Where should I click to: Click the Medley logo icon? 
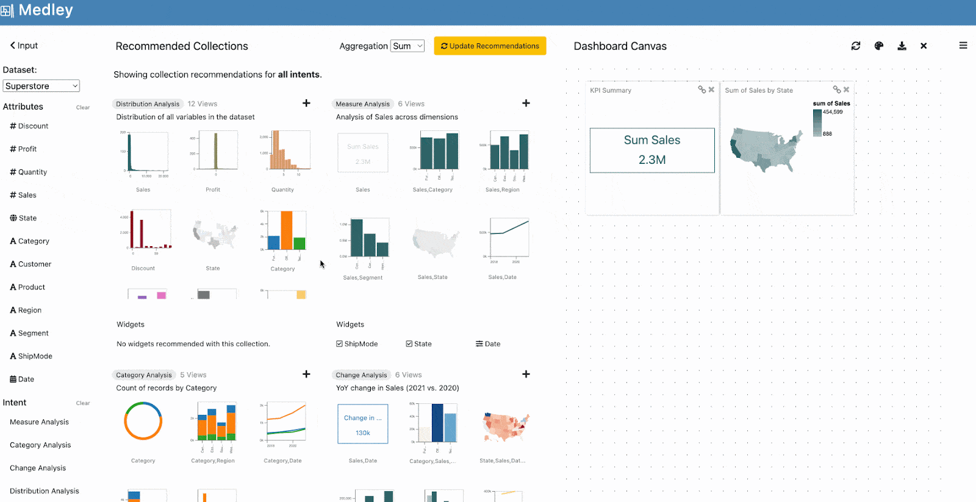7,10
